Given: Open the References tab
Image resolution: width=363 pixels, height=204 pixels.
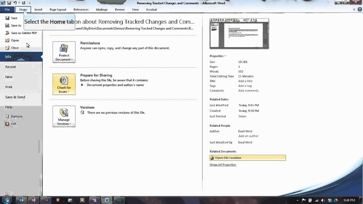Looking at the screenshot, I should point(81,9).
